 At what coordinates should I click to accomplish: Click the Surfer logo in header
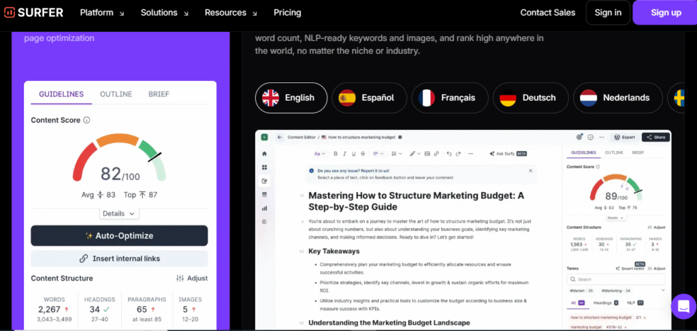(x=35, y=12)
